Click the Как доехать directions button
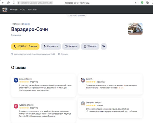Viewport: 153px width, 123px height. point(51,46)
